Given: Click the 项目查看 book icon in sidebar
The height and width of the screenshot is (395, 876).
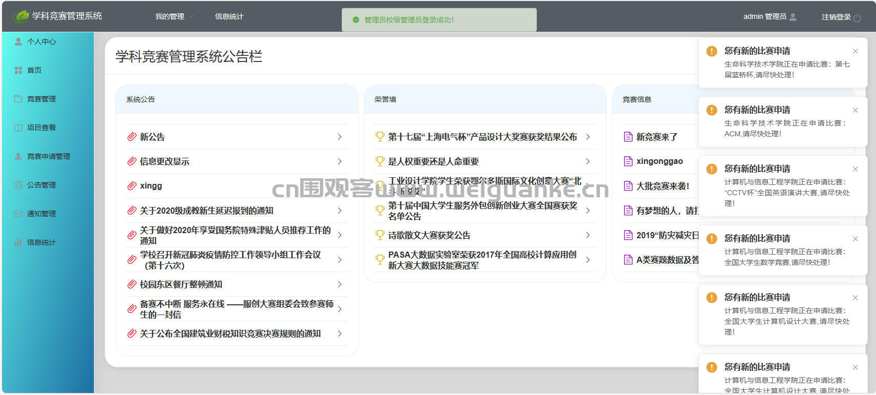Looking at the screenshot, I should point(18,128).
